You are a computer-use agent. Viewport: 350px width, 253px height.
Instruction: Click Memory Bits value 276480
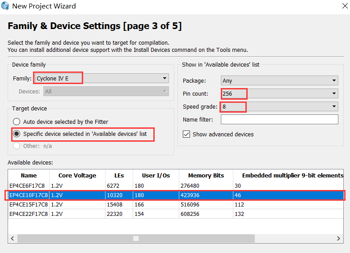pos(190,186)
